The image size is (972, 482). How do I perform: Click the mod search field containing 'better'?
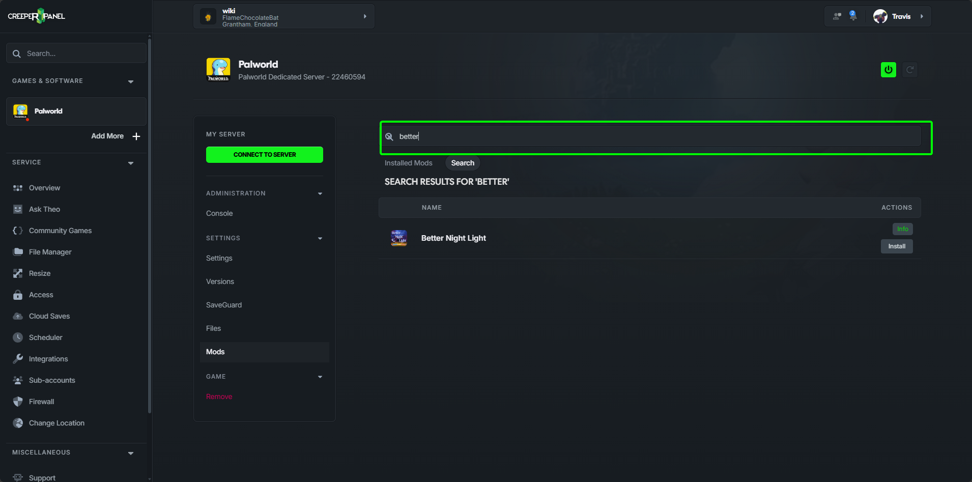[x=651, y=136]
